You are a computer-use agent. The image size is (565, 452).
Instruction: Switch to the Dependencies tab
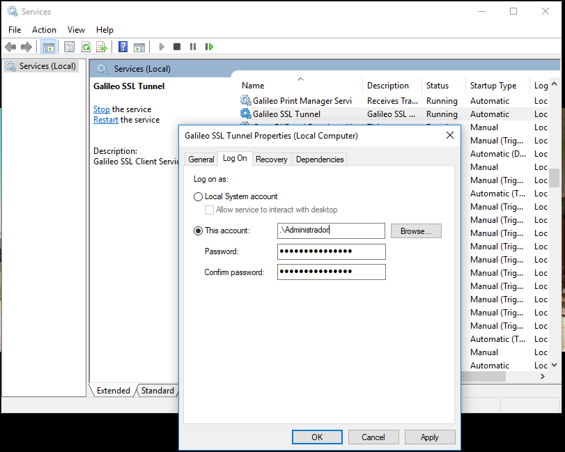click(320, 159)
